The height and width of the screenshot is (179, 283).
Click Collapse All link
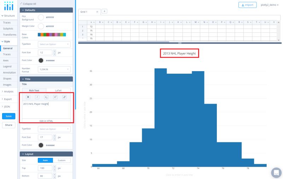[x=29, y=4]
